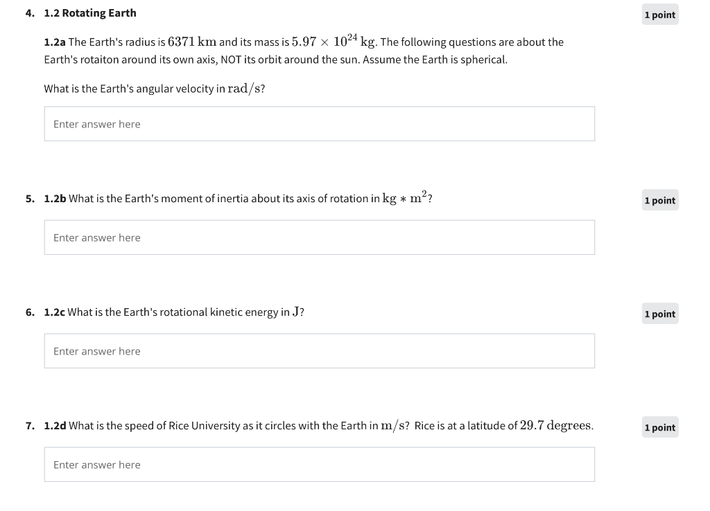Image resolution: width=710 pixels, height=511 pixels.
Task: Click the question number 7 label
Action: [30, 426]
